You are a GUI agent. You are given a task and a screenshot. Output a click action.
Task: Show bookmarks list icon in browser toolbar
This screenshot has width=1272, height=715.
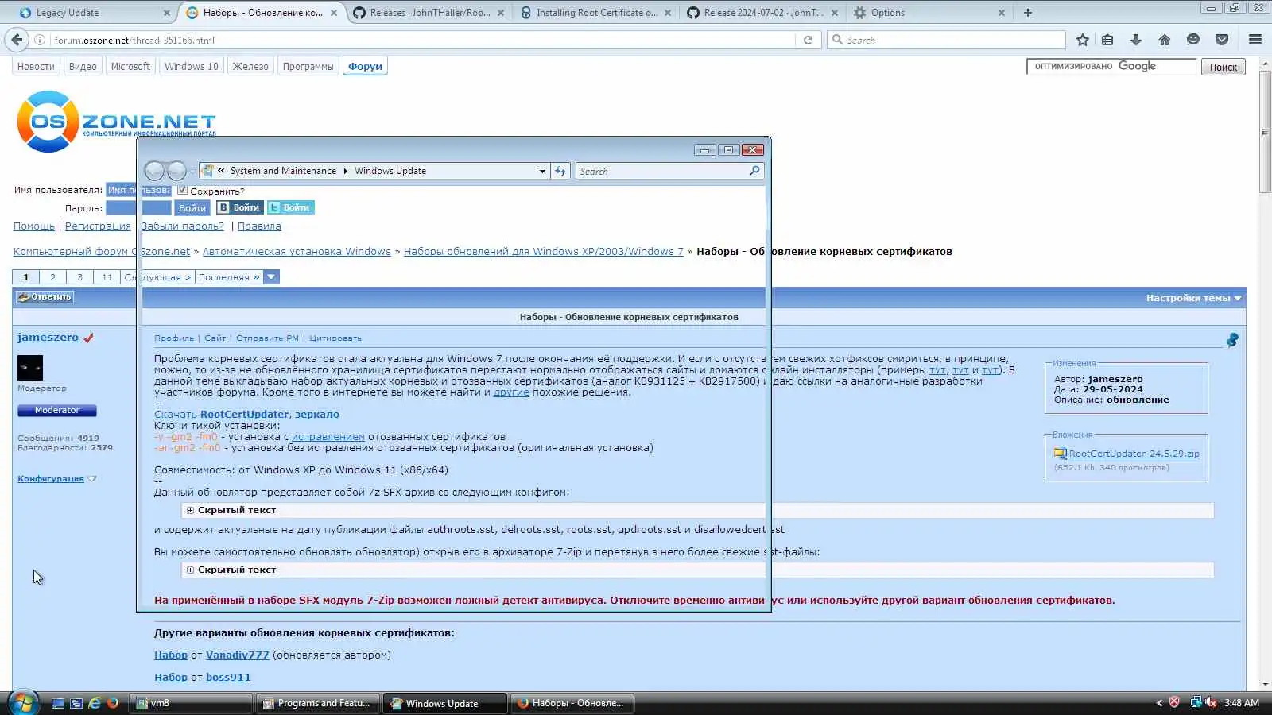(x=1107, y=40)
